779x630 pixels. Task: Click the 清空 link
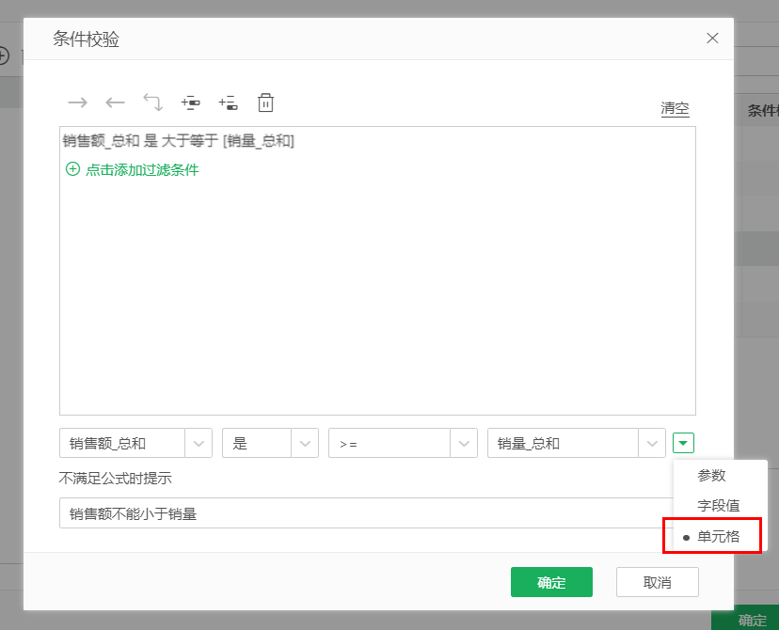(x=675, y=108)
